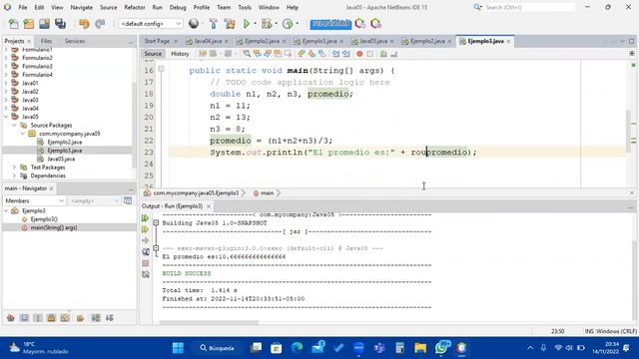Click the Profile Project toolbar icon

coord(288,24)
